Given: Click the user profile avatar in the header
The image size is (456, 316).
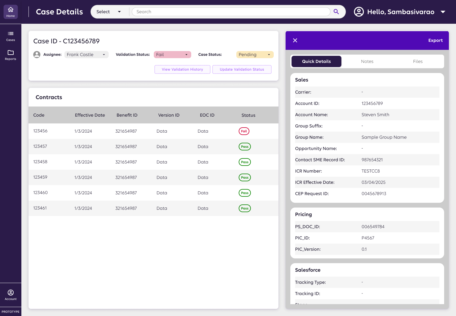Looking at the screenshot, I should click(358, 12).
